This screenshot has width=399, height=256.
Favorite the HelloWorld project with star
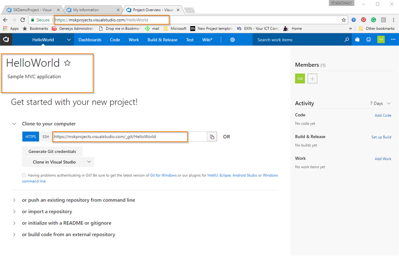(67, 63)
